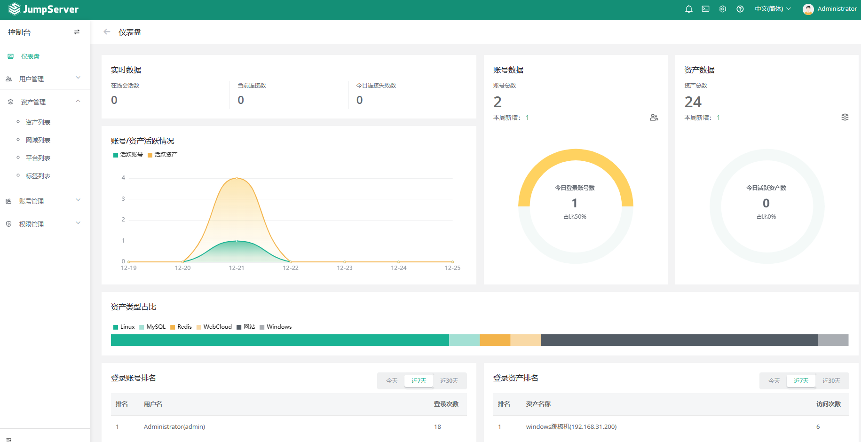Select 今天 tab in 登录资产排名
The image size is (861, 442).
[x=774, y=381]
